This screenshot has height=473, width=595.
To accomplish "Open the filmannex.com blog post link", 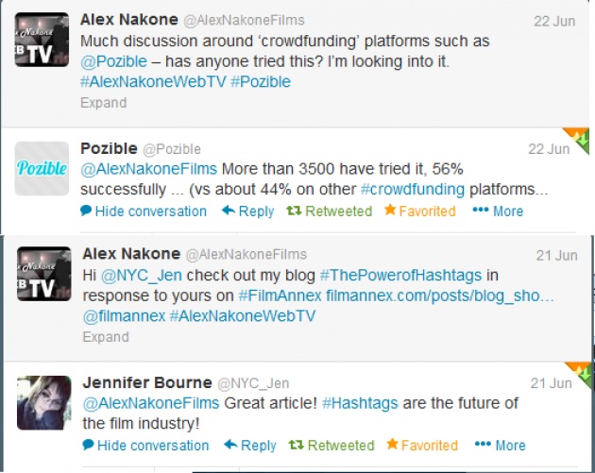I will coord(440,296).
